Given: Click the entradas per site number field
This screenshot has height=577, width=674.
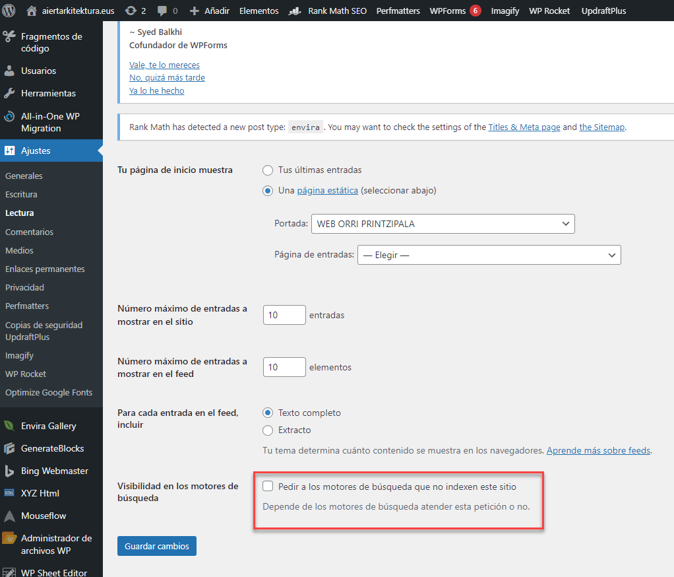Looking at the screenshot, I should click(284, 315).
